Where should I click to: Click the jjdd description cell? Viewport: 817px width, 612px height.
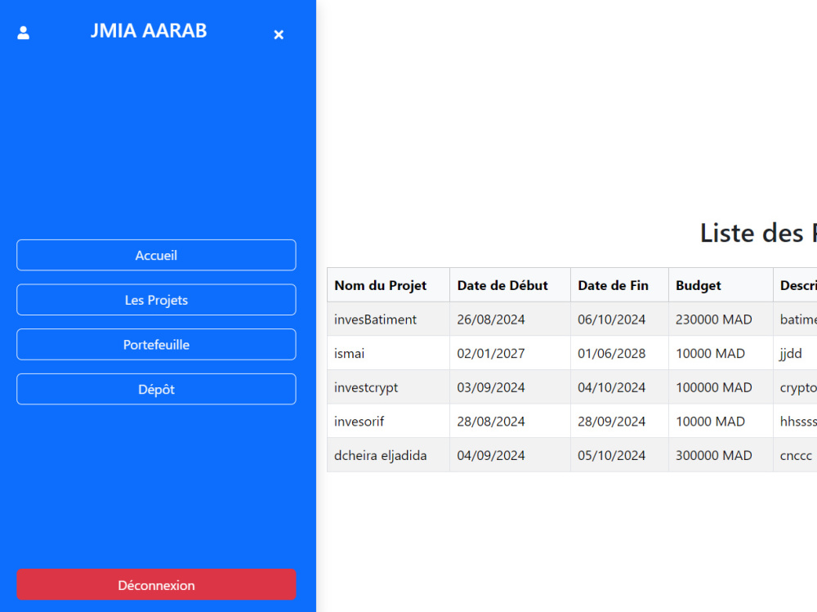(x=795, y=354)
